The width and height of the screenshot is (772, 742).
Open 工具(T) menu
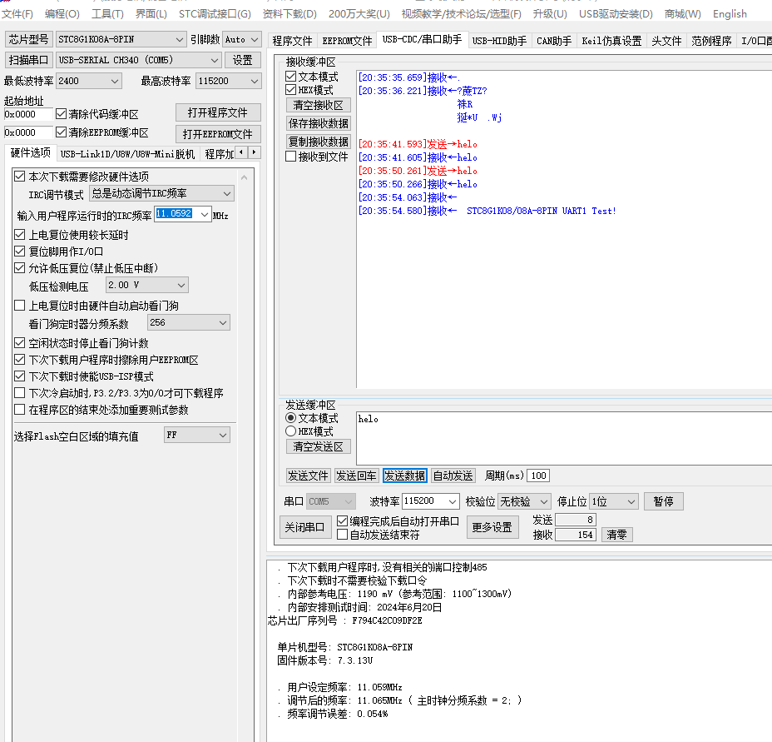point(108,14)
